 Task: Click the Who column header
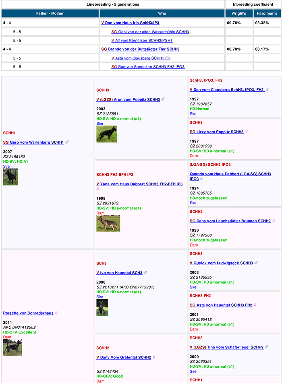pyautogui.click(x=162, y=14)
